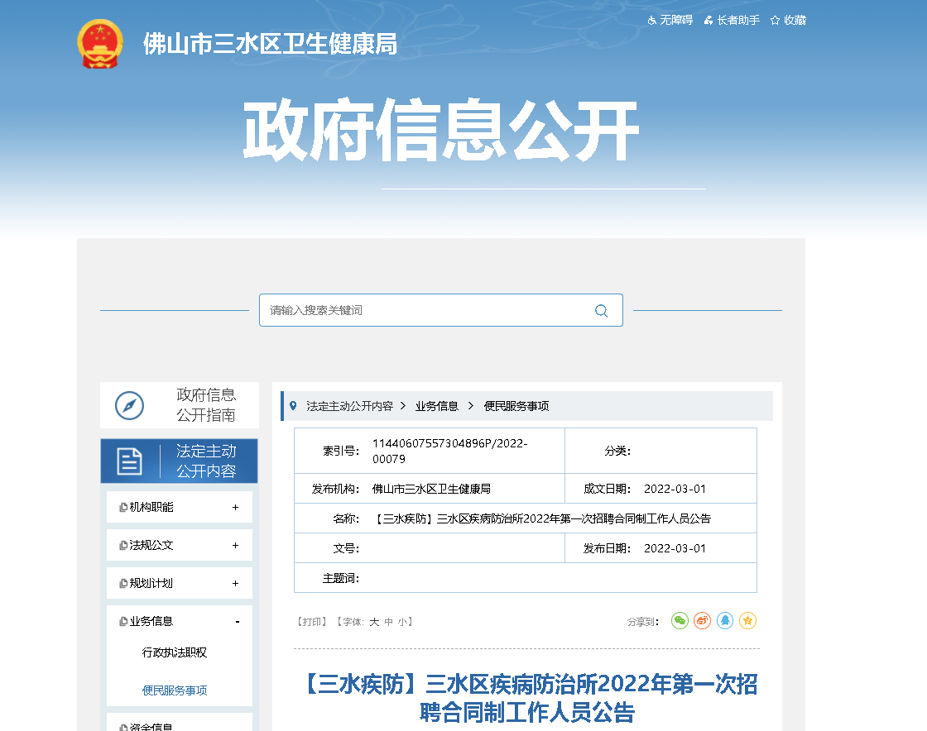Click 发布日期 value 2022-03-01

click(675, 548)
